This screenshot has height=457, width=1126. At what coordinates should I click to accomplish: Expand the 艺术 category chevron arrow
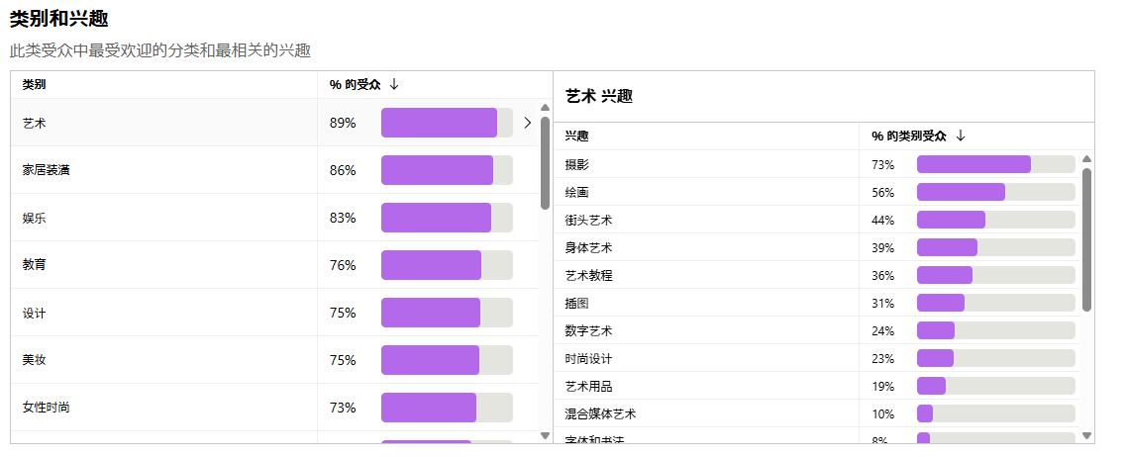click(x=527, y=123)
